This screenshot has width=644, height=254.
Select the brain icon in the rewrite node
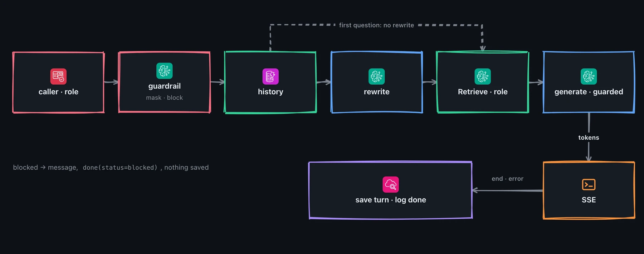click(x=377, y=76)
